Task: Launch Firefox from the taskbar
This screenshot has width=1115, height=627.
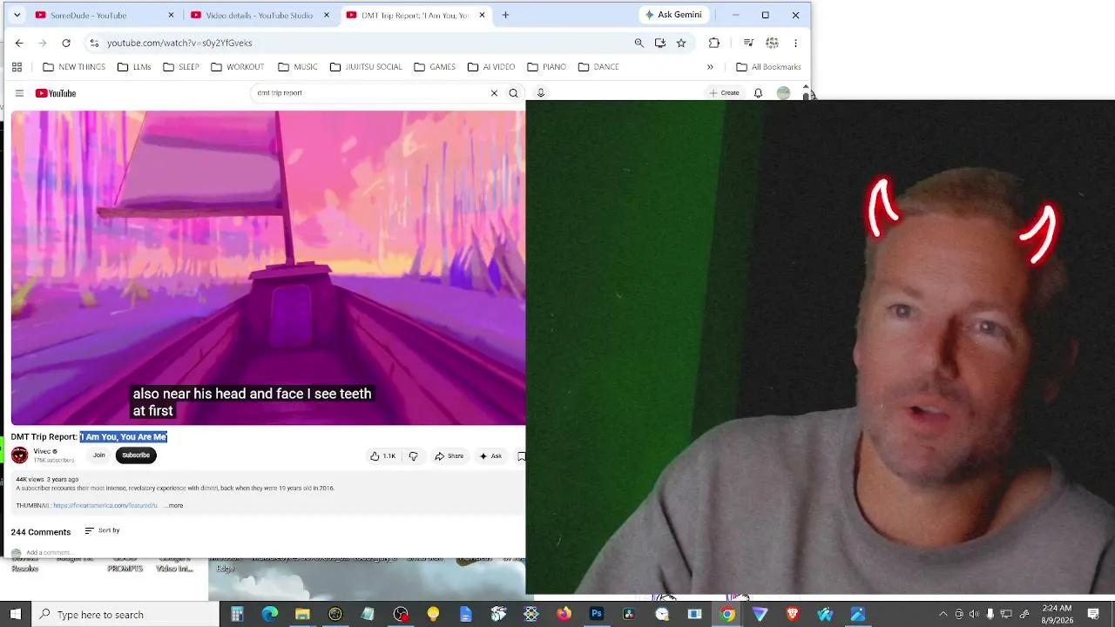Action: point(564,614)
